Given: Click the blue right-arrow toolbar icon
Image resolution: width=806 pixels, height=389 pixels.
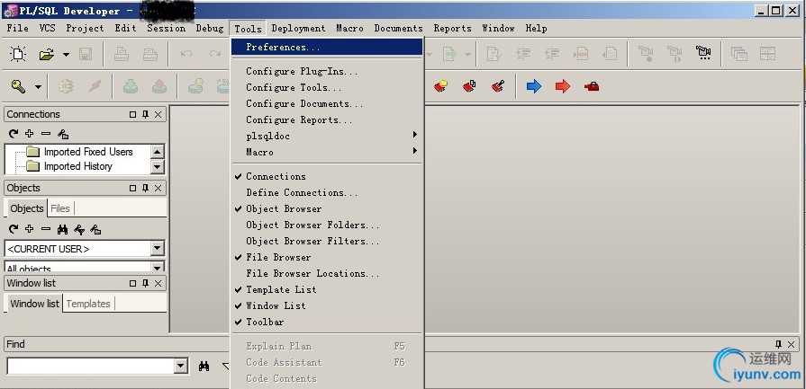Looking at the screenshot, I should point(534,86).
